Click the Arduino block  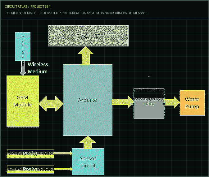(x=88, y=100)
